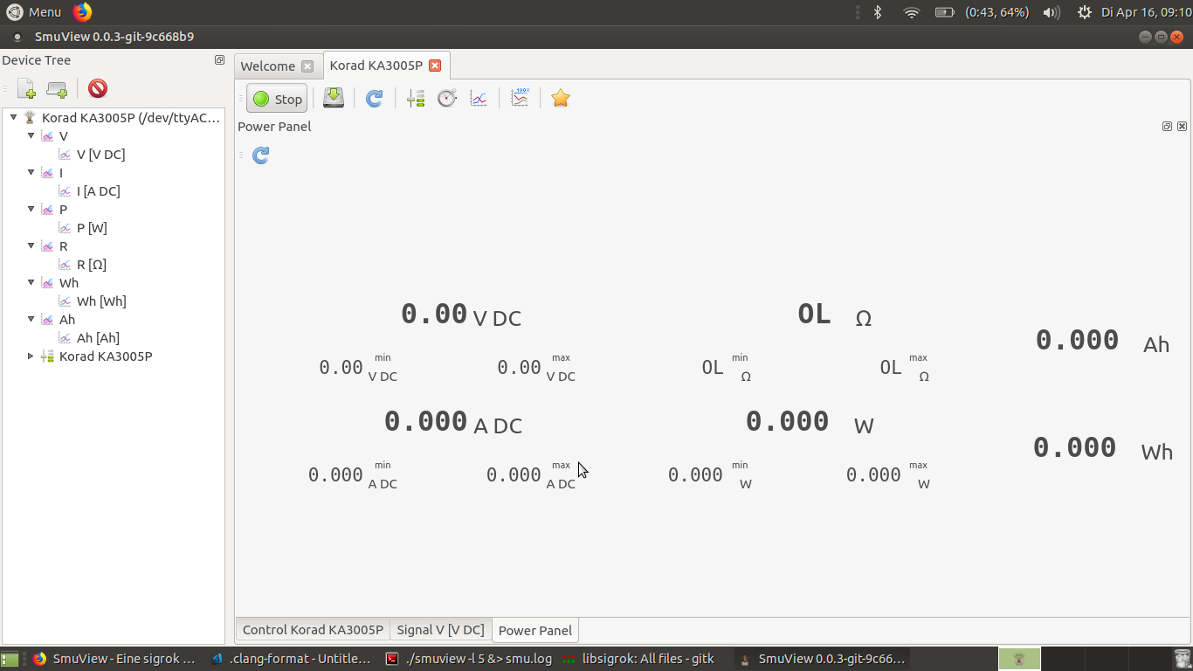Switch to the .clang-format taskbar window

coord(293,659)
